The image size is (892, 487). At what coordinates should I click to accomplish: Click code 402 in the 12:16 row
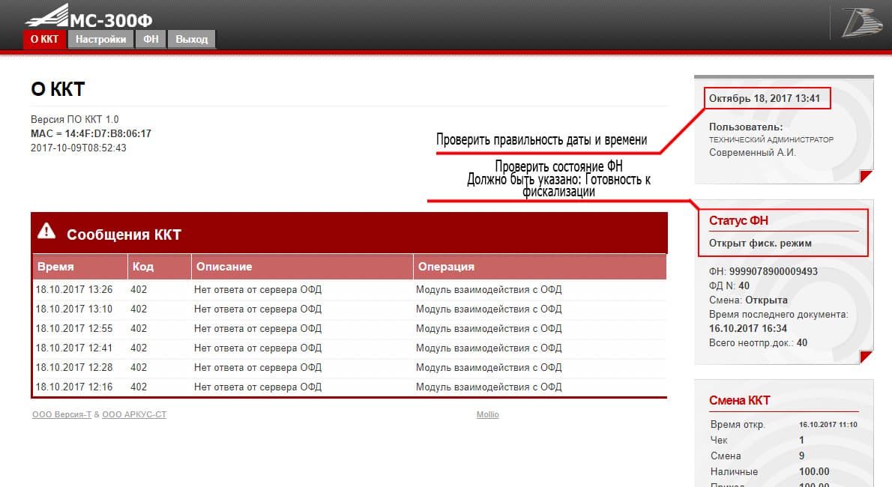pos(139,387)
